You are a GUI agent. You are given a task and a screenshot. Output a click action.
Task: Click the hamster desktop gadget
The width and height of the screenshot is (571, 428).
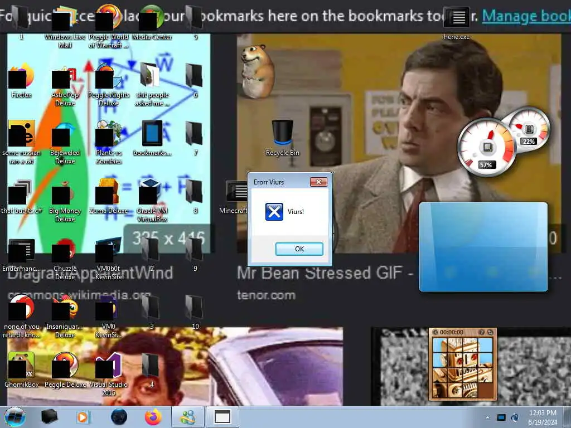257,72
